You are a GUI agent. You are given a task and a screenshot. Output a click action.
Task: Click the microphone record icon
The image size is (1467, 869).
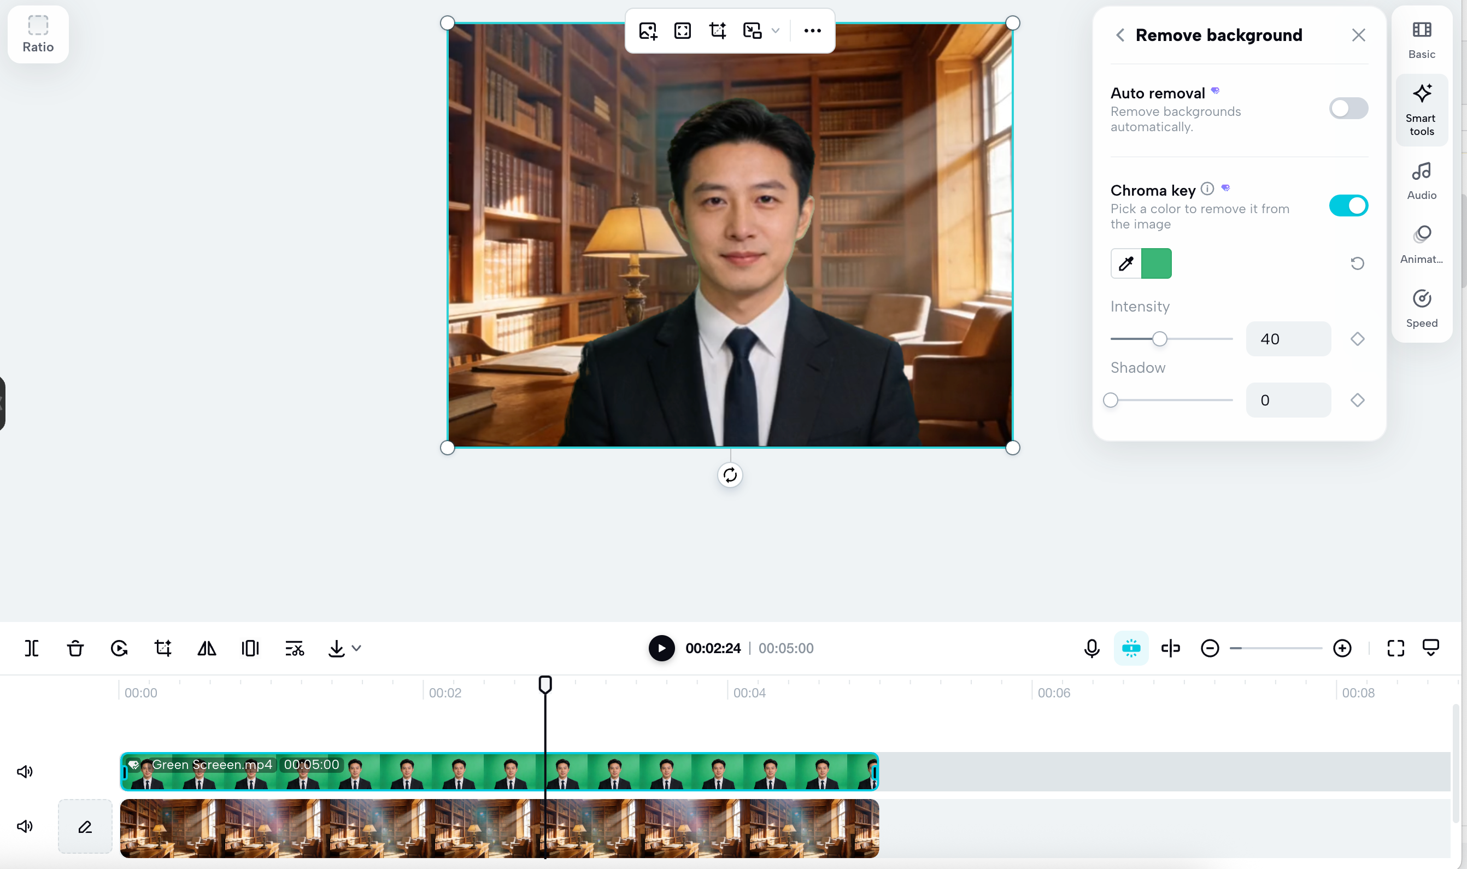pos(1092,648)
